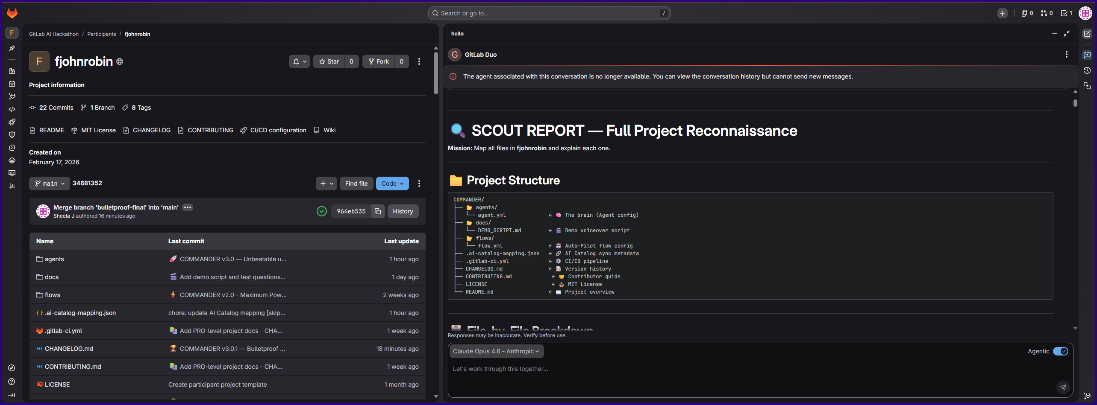Open assigned issues counter icon

point(1027,13)
